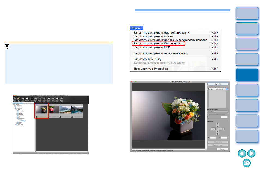Image resolution: width=260 pixels, height=184 pixels.
Task: Select the dark blue mountain lake thumbnail
Action: pos(77,111)
